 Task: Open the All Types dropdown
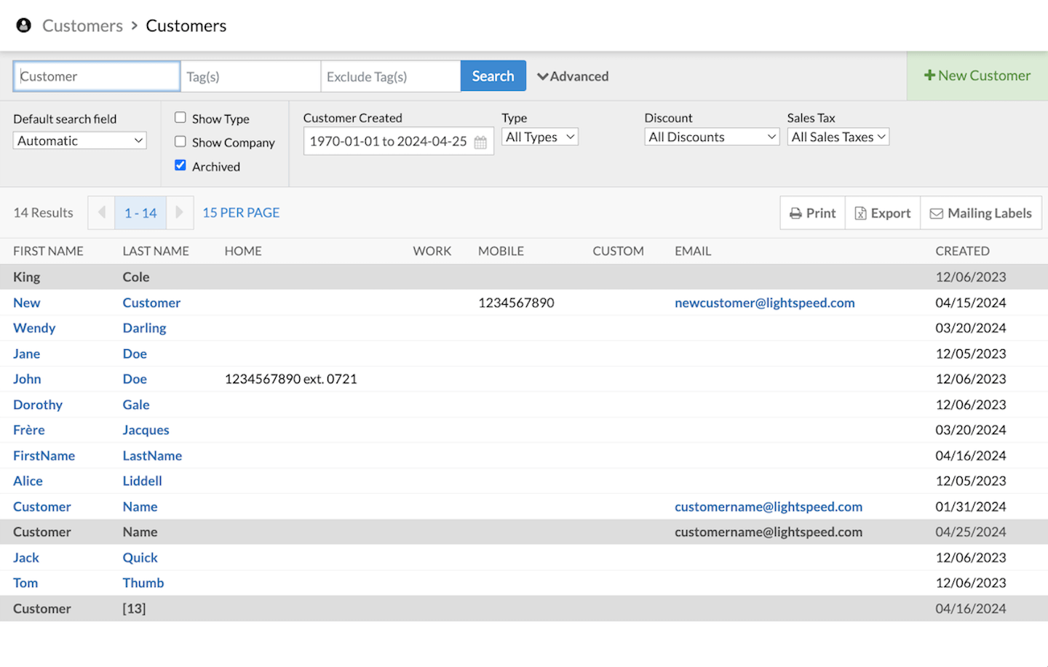tap(539, 137)
